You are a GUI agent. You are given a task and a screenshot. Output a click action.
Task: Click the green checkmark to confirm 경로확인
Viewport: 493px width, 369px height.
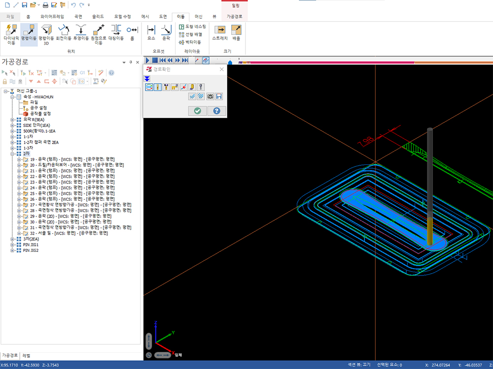pyautogui.click(x=197, y=111)
